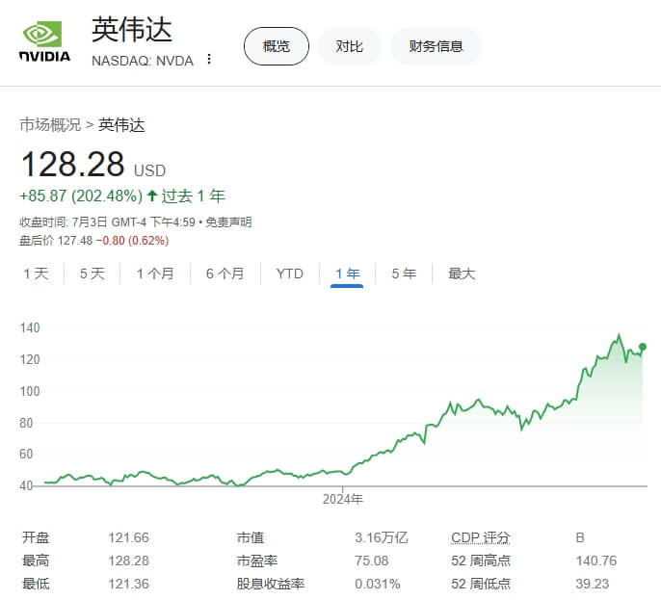Show the 1 个月 chart range
The image size is (661, 600).
click(x=155, y=274)
